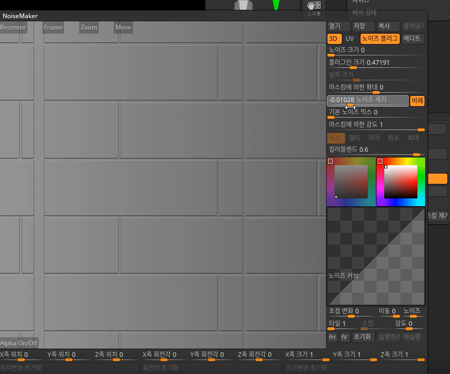Adjust the 스텝 slider
Screen dimensions: 450x374
(376, 325)
